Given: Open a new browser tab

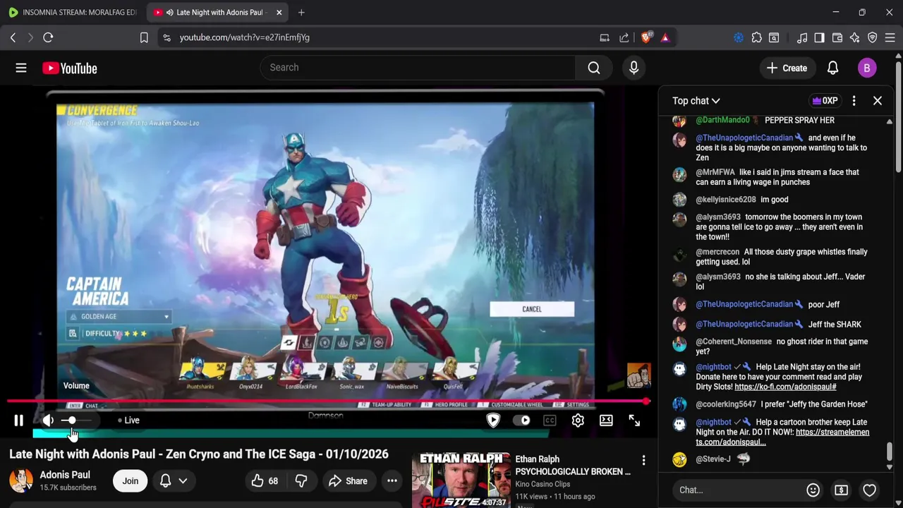Looking at the screenshot, I should tap(301, 13).
